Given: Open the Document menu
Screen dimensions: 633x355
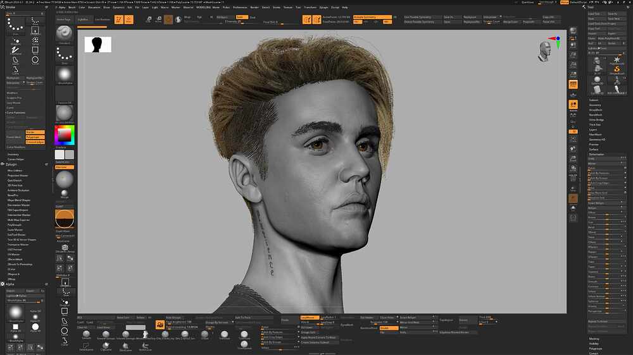Looking at the screenshot, I should pos(94,7).
